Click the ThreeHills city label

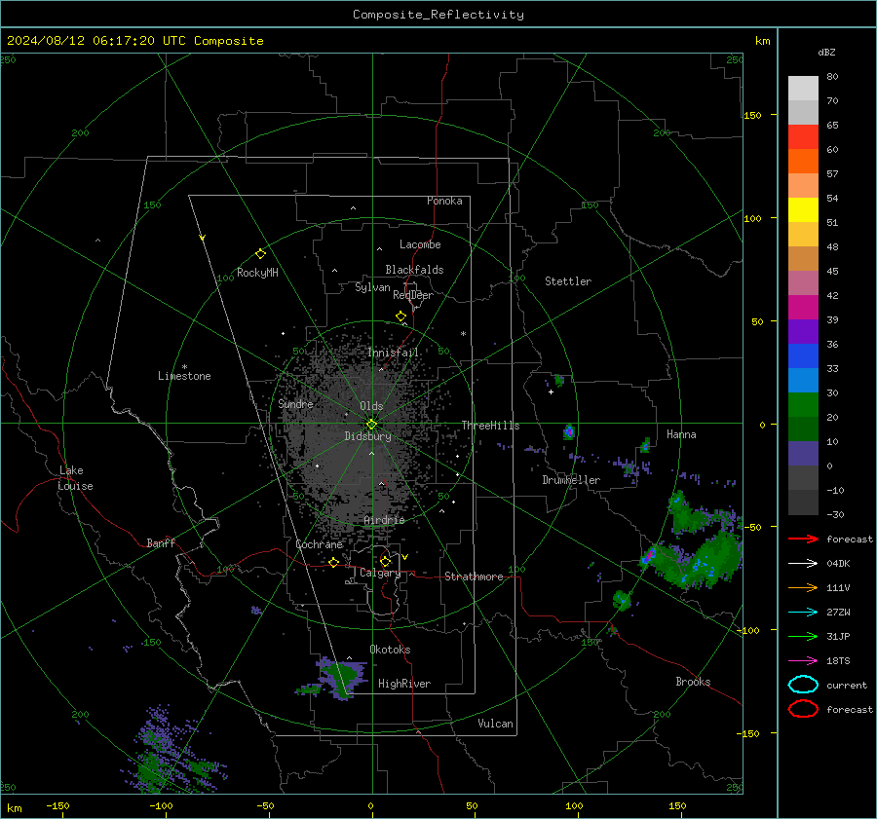click(490, 426)
